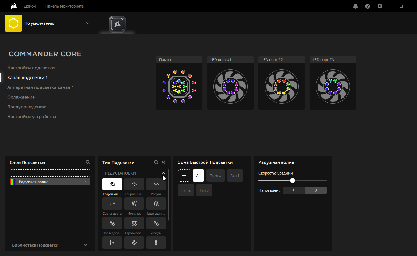Choose the Спиральная lighting preset
Screen dimensions: 417x256
coord(134,184)
